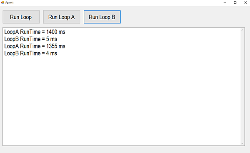Click the output box scroll down arrow
The image size is (250, 153).
click(242, 143)
